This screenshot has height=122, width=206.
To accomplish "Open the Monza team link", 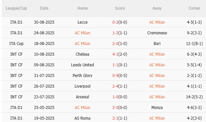I will click(157, 108).
